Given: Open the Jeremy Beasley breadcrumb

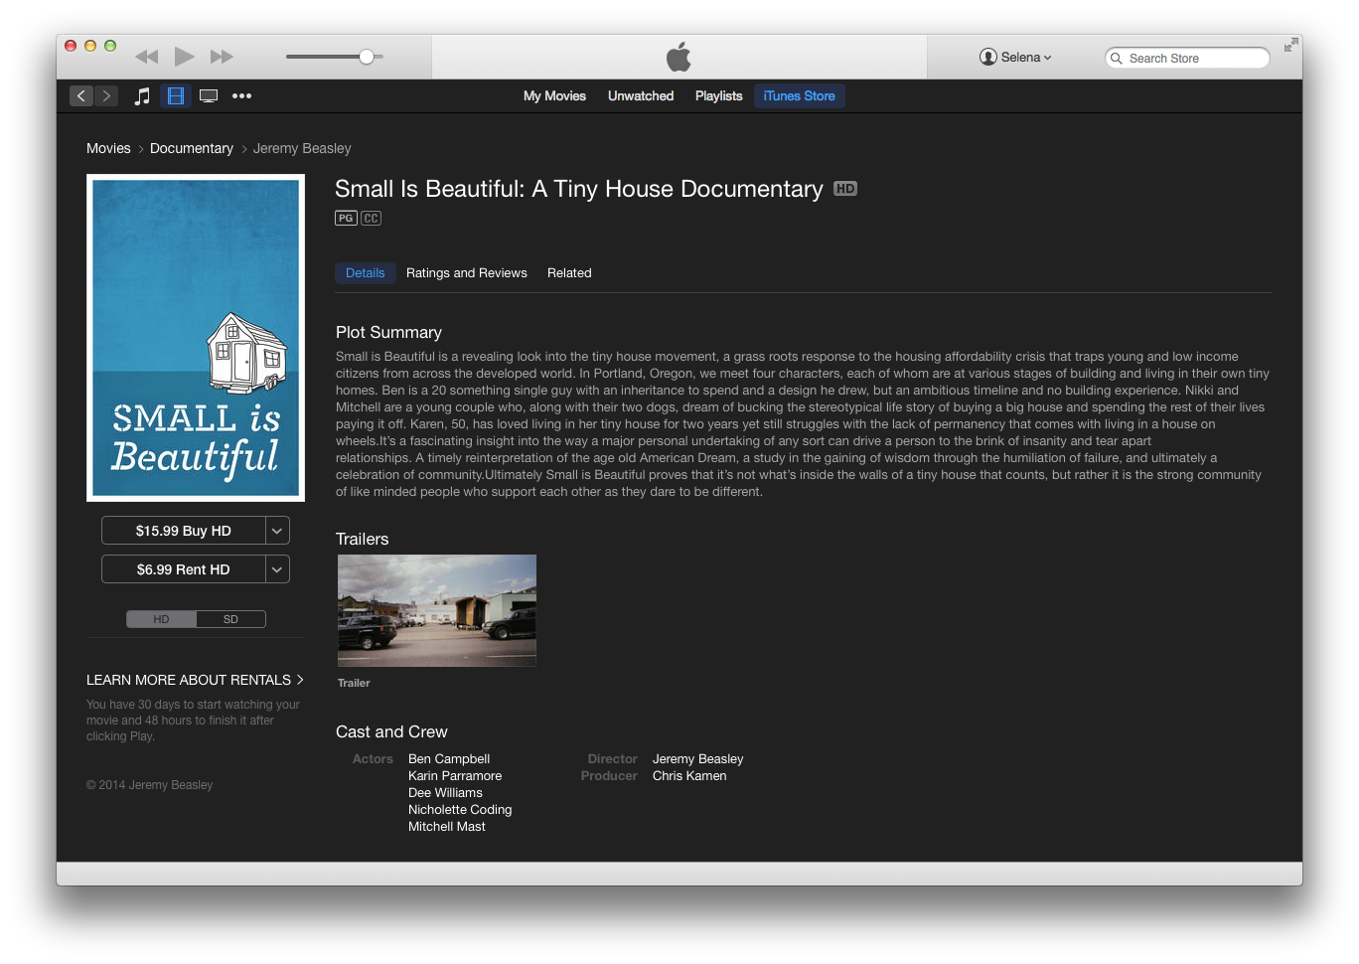Looking at the screenshot, I should click(x=302, y=149).
